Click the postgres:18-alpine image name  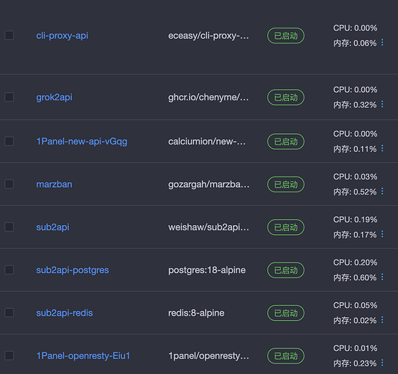click(x=207, y=270)
